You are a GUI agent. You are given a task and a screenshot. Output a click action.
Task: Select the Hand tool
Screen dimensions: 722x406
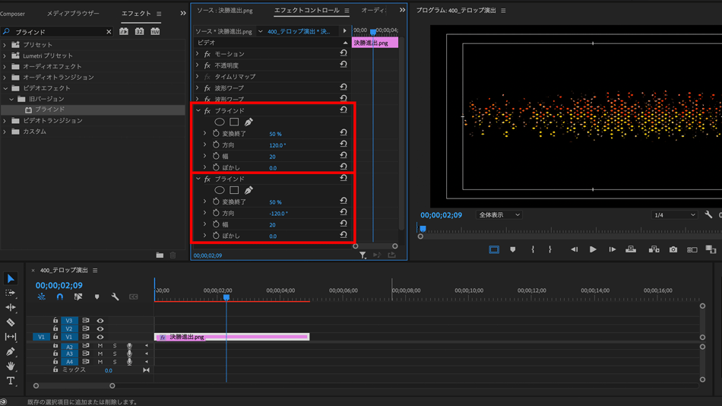click(x=11, y=366)
